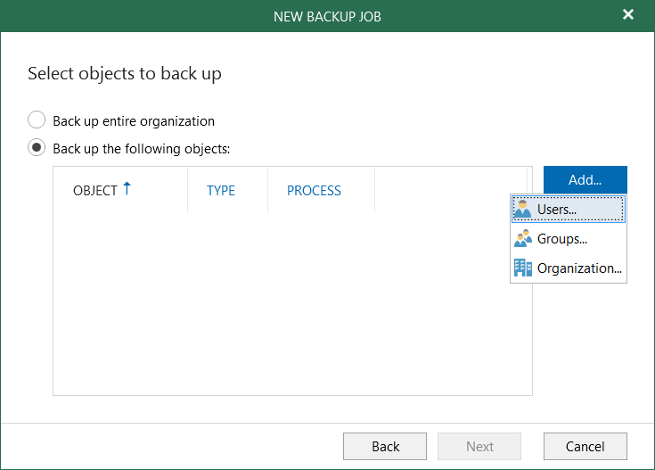Screen dimensions: 655x470
Task: Click the Groups two-person icon
Action: pos(523,239)
